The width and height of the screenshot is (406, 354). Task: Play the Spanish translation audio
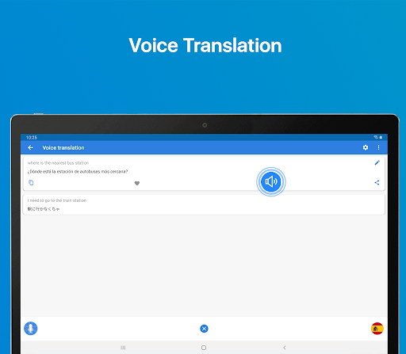(271, 181)
